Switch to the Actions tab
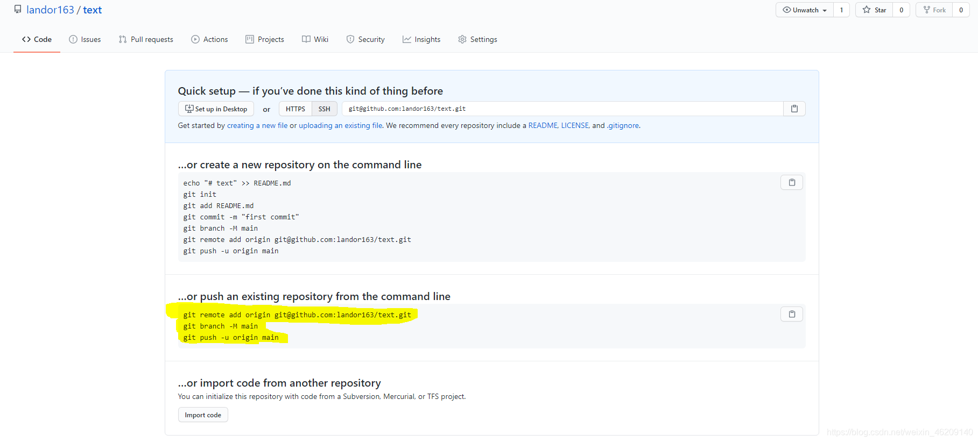Viewport: 978px width, 442px height. (x=209, y=39)
